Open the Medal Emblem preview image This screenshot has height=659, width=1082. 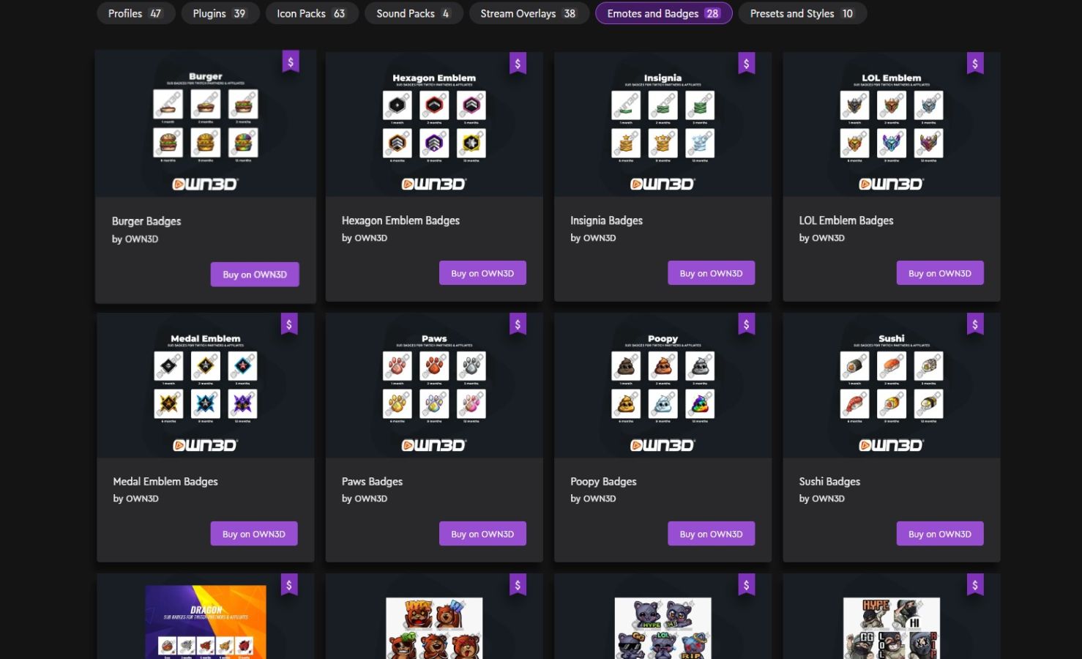[206, 385]
